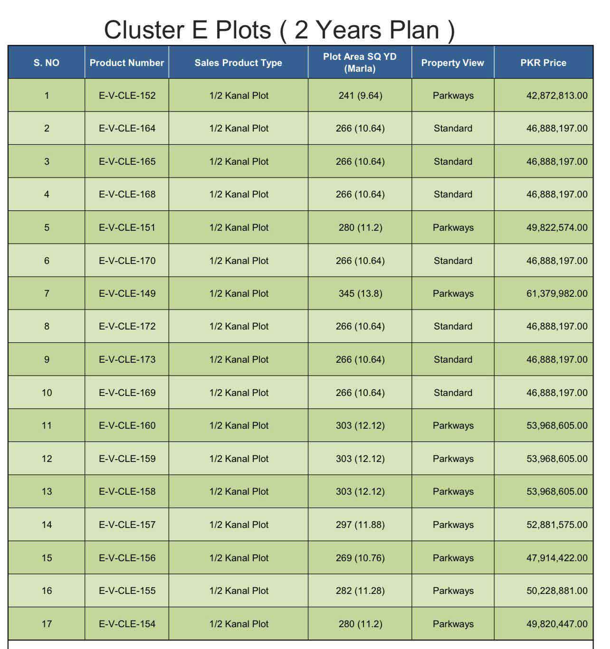
Task: Click price 42,872,813.00 cell
Action: 543,95
